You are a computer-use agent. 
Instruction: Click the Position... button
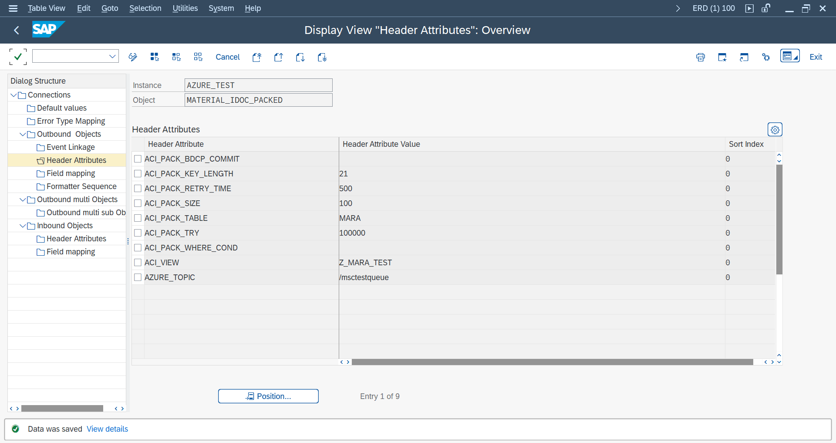point(268,396)
